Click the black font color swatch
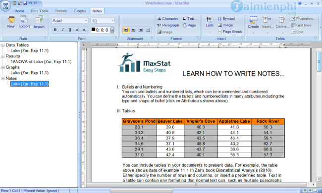Image resolution: width=322 pixels, height=193 pixels. coord(93,30)
